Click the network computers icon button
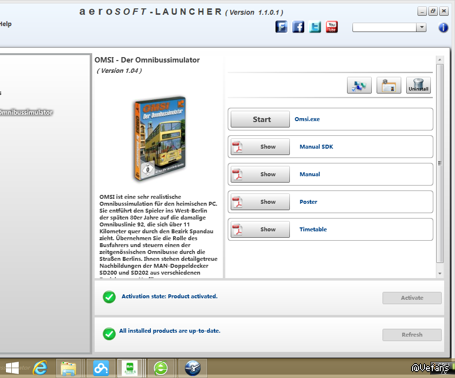The image size is (455, 378). point(359,85)
